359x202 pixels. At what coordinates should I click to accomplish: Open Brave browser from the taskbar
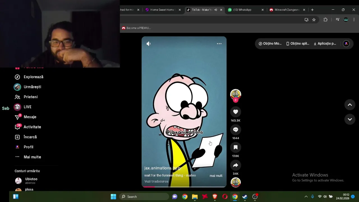[x=215, y=197]
